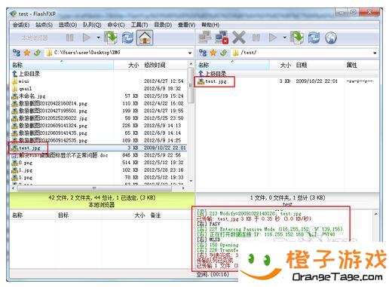389x287 pixels.
Task: Open the 站点(S) menu
Action: tap(44, 25)
